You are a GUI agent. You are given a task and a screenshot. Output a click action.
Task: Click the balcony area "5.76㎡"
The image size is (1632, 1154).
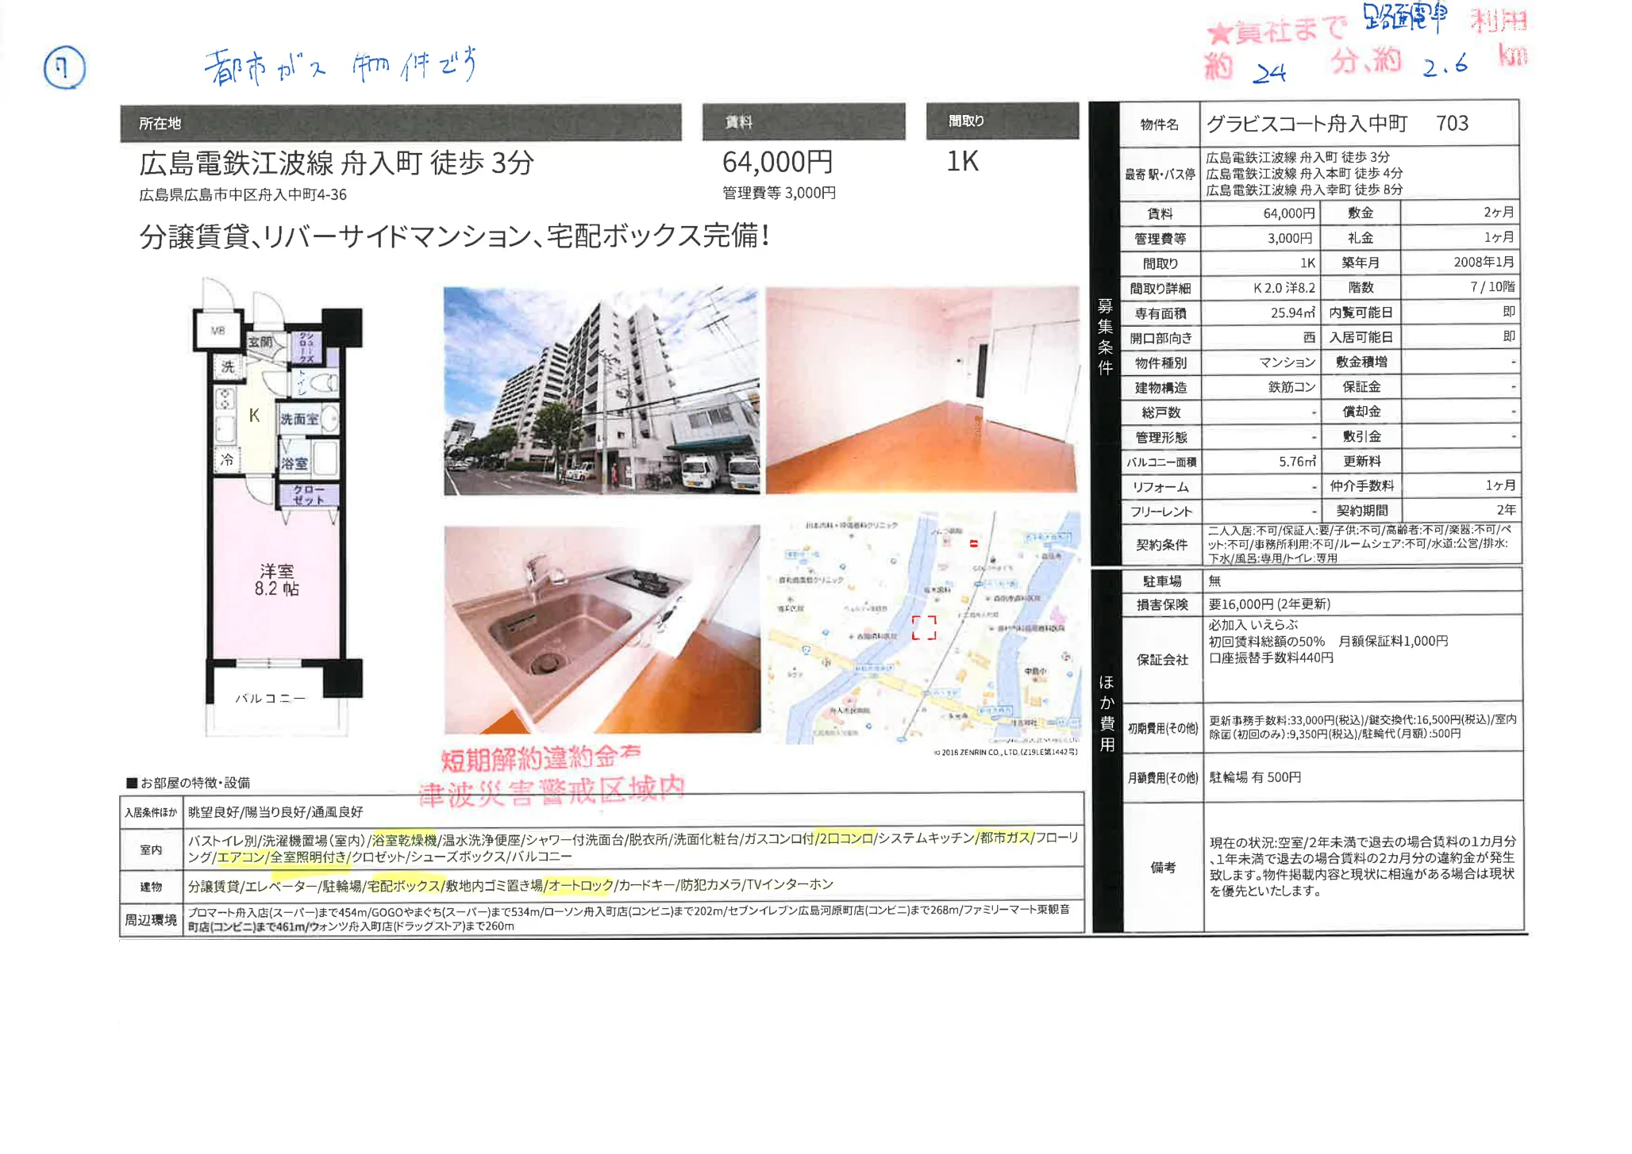click(x=1297, y=462)
